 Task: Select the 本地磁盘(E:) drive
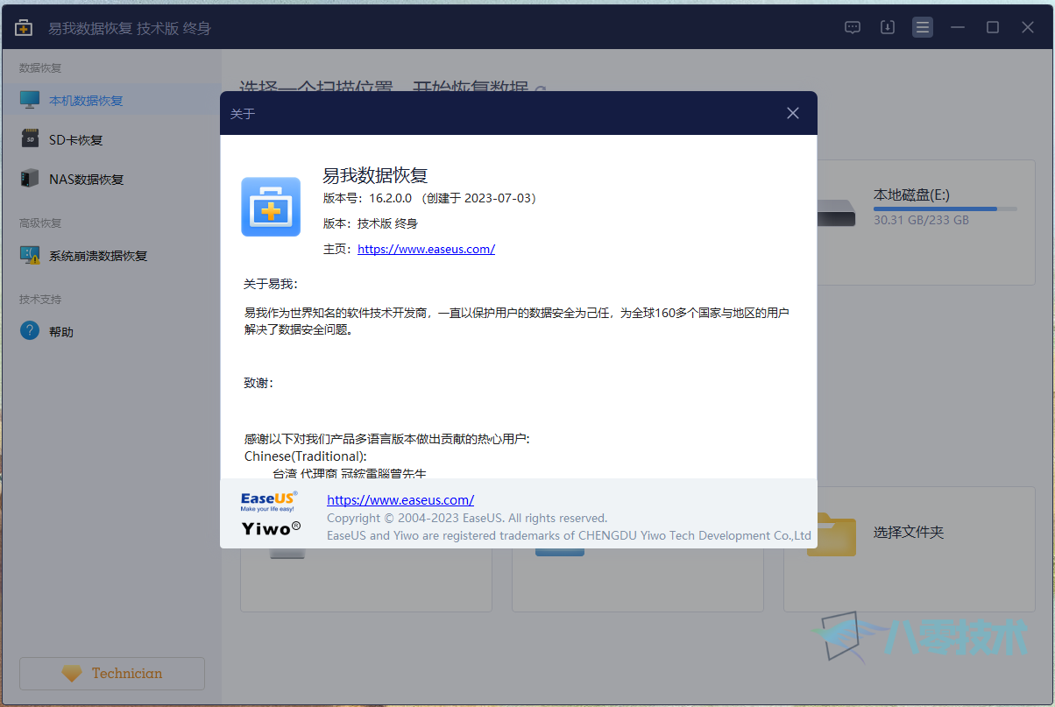tap(911, 194)
